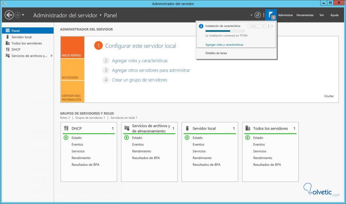This screenshot has height=204, width=346.
Task: Open Servicios de archivos y almacenamiento tile
Action: point(149,129)
